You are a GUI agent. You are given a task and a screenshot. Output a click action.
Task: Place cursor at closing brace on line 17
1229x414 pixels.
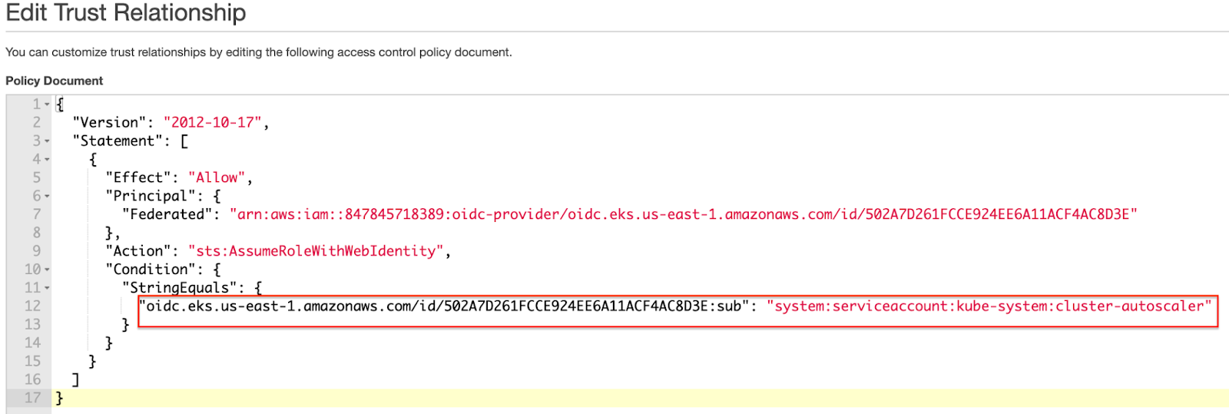point(60,398)
